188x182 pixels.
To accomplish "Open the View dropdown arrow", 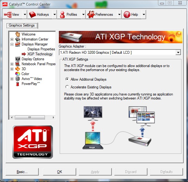I will (x=25, y=15).
